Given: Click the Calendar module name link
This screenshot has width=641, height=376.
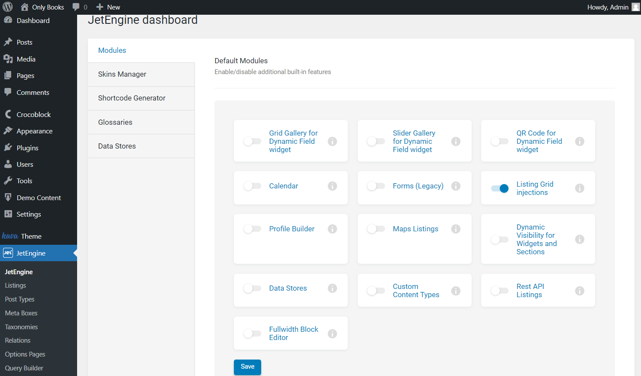Looking at the screenshot, I should pos(284,186).
